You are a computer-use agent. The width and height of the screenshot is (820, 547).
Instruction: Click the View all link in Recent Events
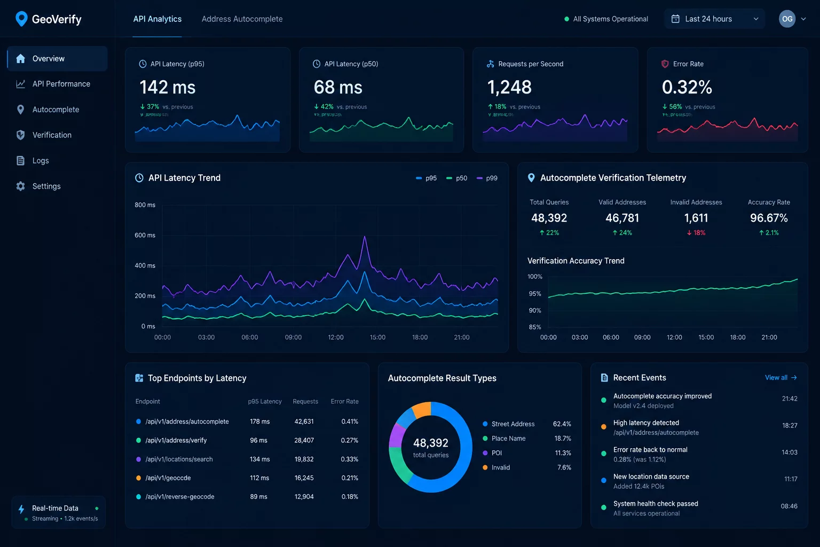coord(781,378)
